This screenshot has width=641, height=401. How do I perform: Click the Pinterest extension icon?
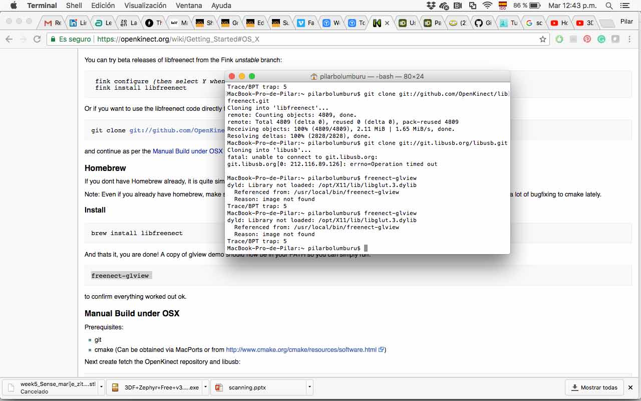point(587,39)
